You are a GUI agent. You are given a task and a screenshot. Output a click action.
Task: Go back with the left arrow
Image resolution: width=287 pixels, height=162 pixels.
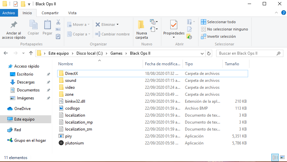point(6,53)
